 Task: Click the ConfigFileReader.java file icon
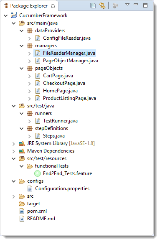(38, 38)
